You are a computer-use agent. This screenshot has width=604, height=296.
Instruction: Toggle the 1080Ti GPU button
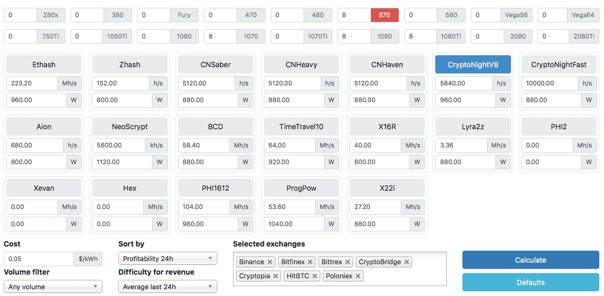pyautogui.click(x=451, y=36)
